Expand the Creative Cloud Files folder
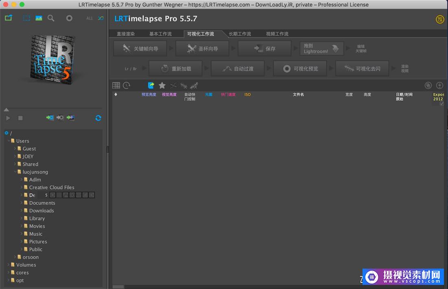448x289 pixels. coord(22,187)
